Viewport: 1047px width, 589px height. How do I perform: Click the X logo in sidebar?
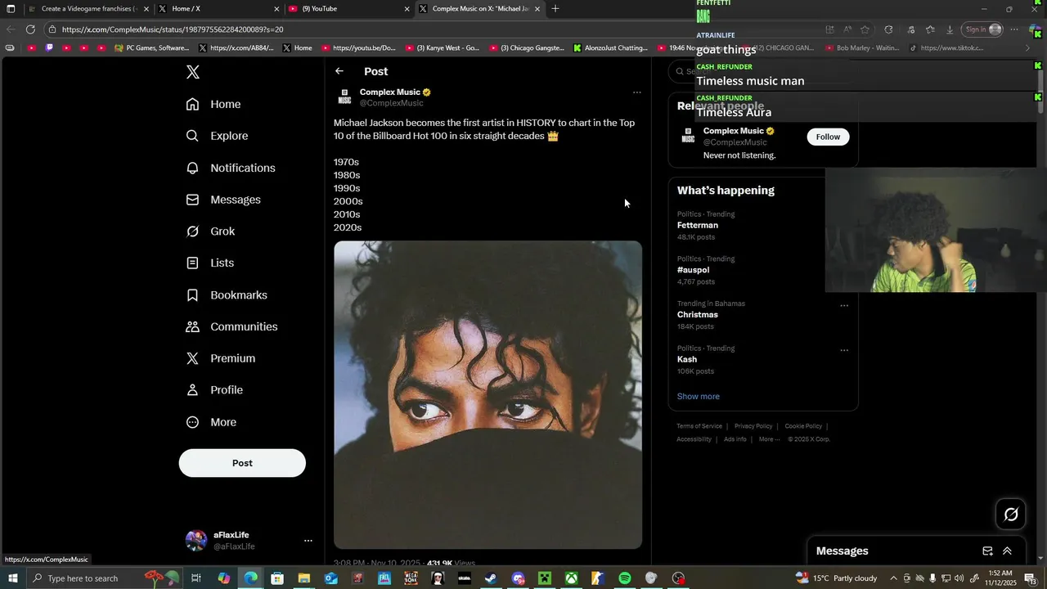(x=193, y=72)
